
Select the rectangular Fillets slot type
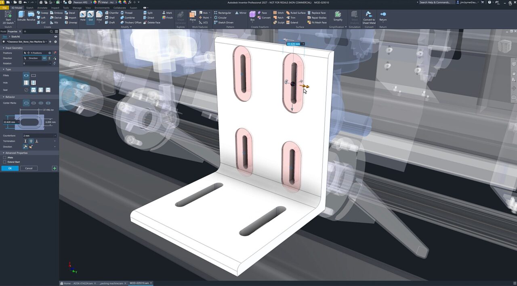34,75
